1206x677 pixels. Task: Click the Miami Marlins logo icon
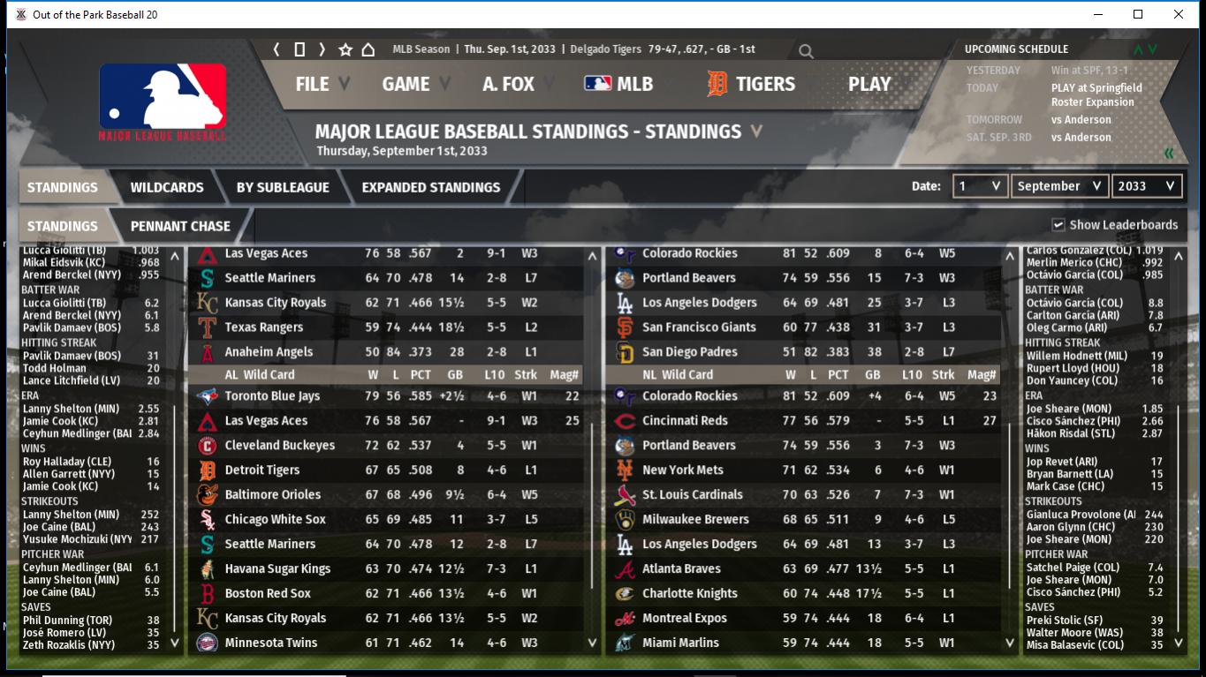point(625,643)
